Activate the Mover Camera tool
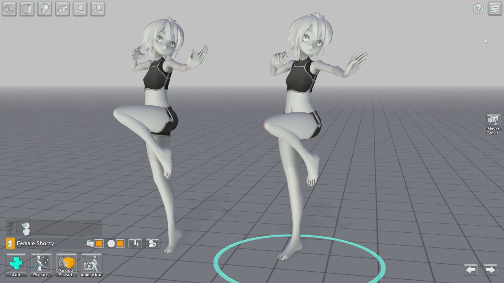The image size is (504, 283). (493, 125)
